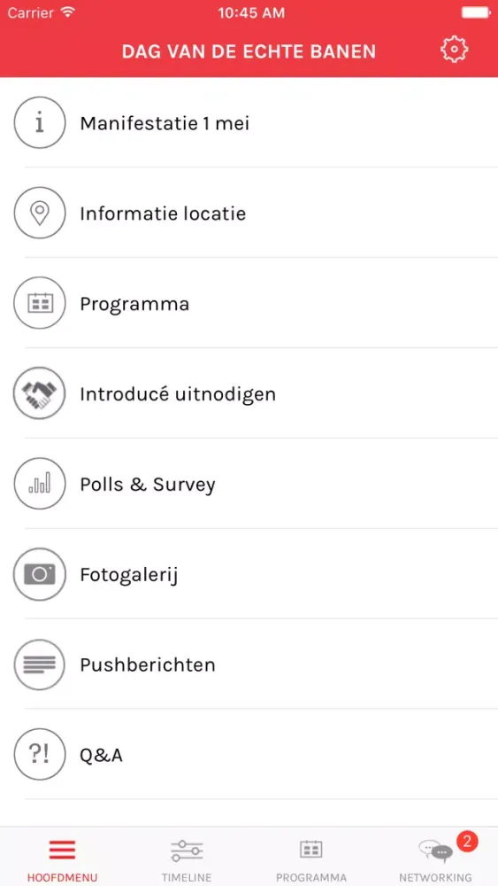Viewport: 498px width, 886px height.
Task: Open Polls & Survey
Action: click(x=249, y=485)
